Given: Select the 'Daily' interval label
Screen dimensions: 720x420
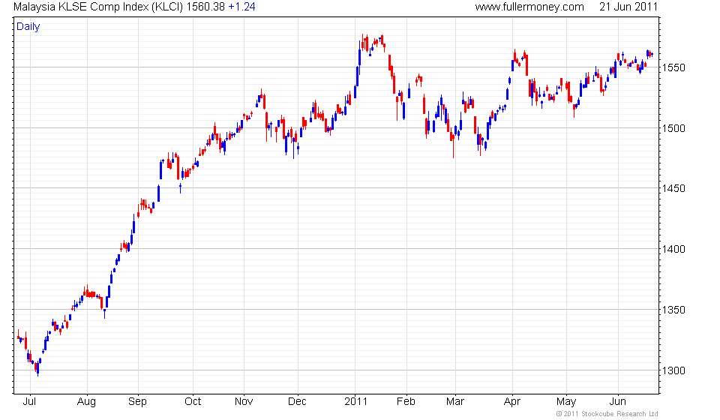Looking at the screenshot, I should click(28, 26).
